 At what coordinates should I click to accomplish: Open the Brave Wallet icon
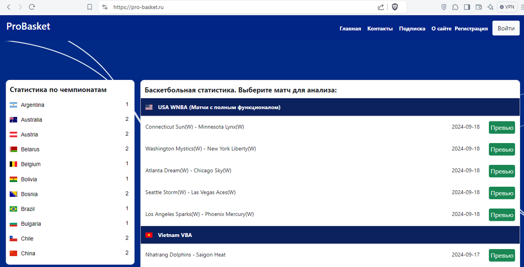click(x=479, y=7)
